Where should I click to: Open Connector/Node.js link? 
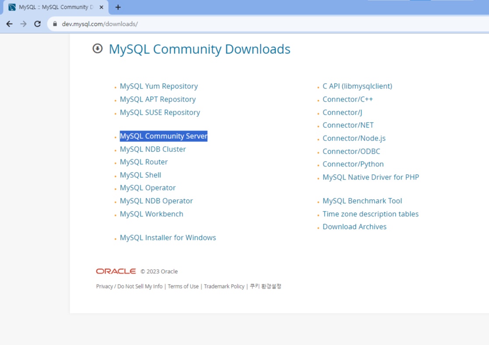tap(354, 138)
